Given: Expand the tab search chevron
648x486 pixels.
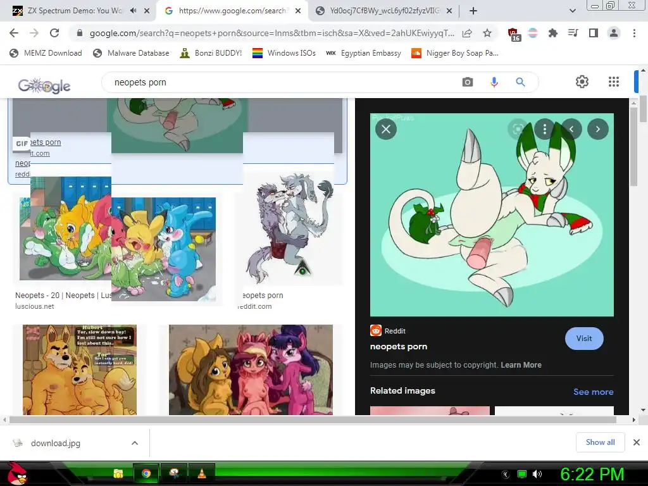Looking at the screenshot, I should pos(572,11).
